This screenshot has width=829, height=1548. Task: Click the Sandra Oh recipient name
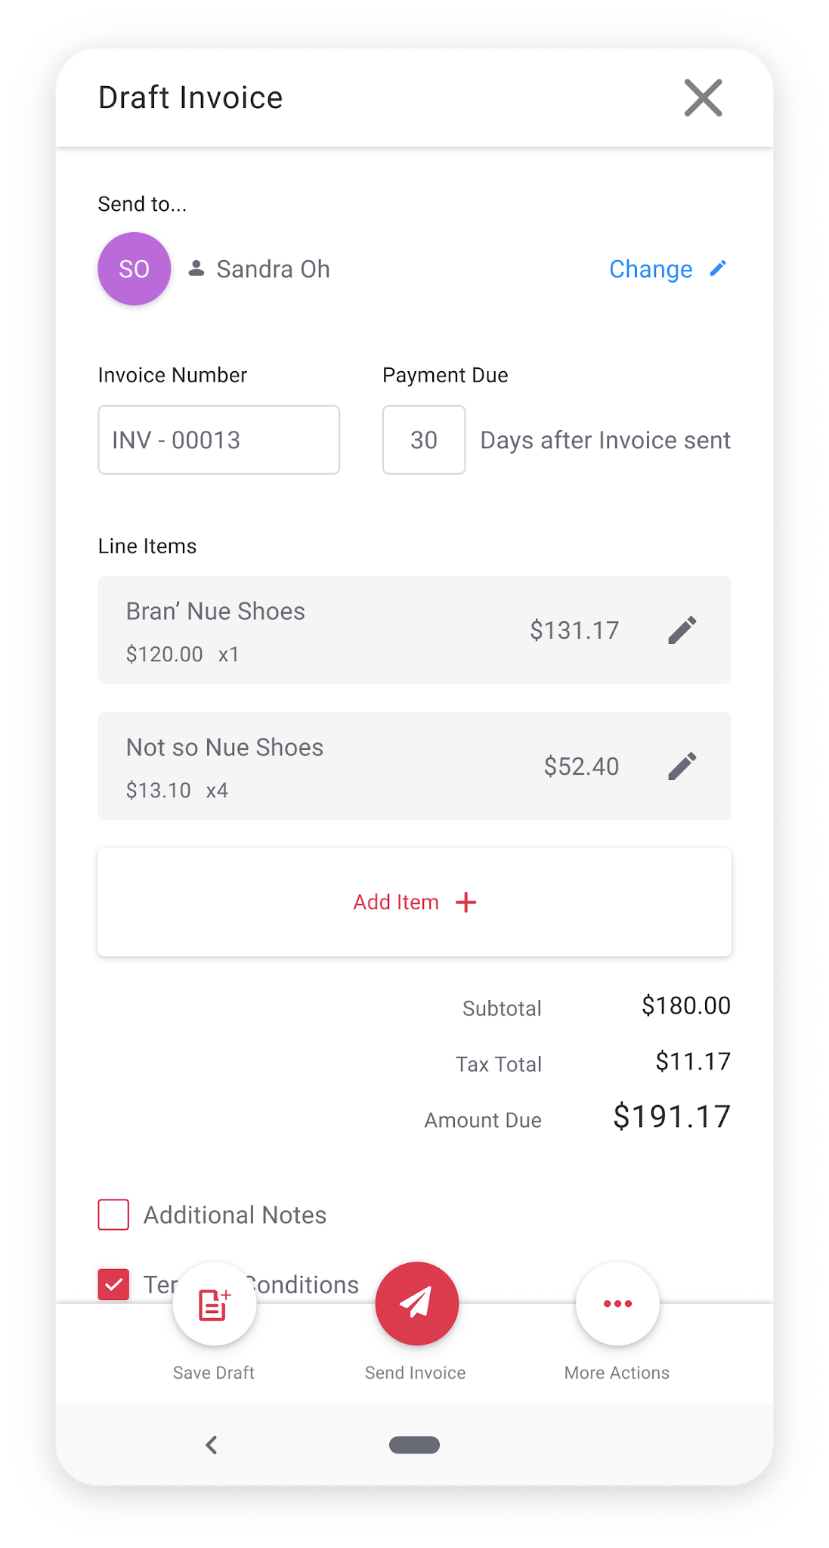[273, 269]
